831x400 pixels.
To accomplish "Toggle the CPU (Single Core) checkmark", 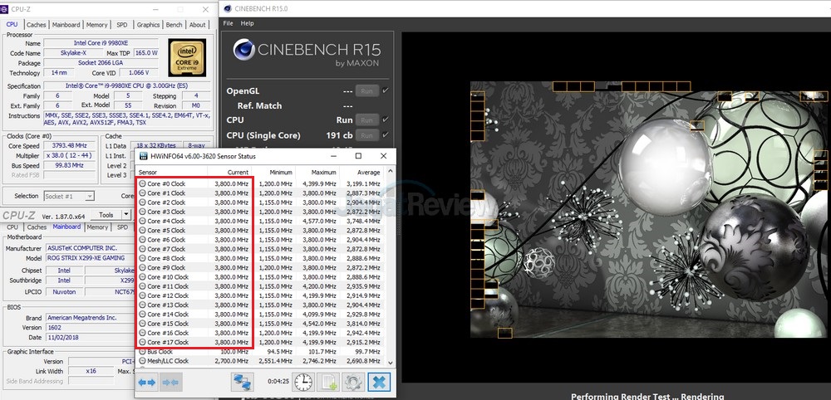I will pos(386,135).
